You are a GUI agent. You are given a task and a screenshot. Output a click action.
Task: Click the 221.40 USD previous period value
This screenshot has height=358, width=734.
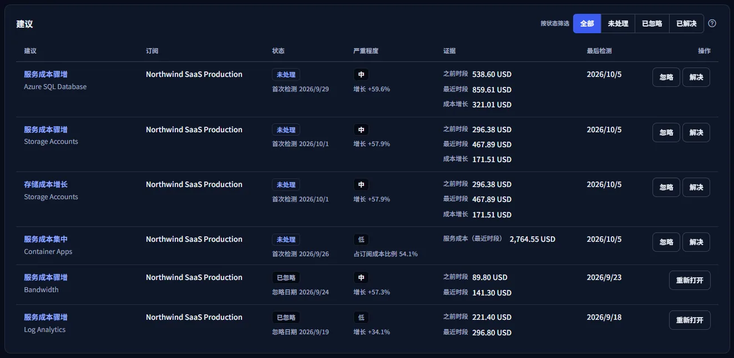pos(492,317)
